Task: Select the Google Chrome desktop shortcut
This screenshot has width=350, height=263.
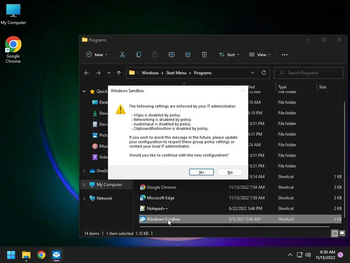Action: coord(13,50)
